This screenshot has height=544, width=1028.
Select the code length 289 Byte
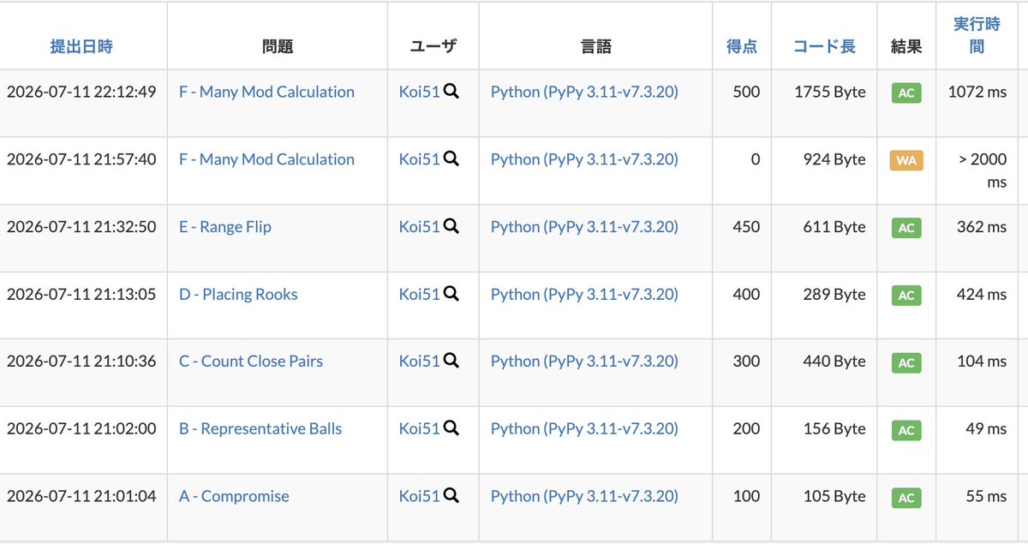834,294
